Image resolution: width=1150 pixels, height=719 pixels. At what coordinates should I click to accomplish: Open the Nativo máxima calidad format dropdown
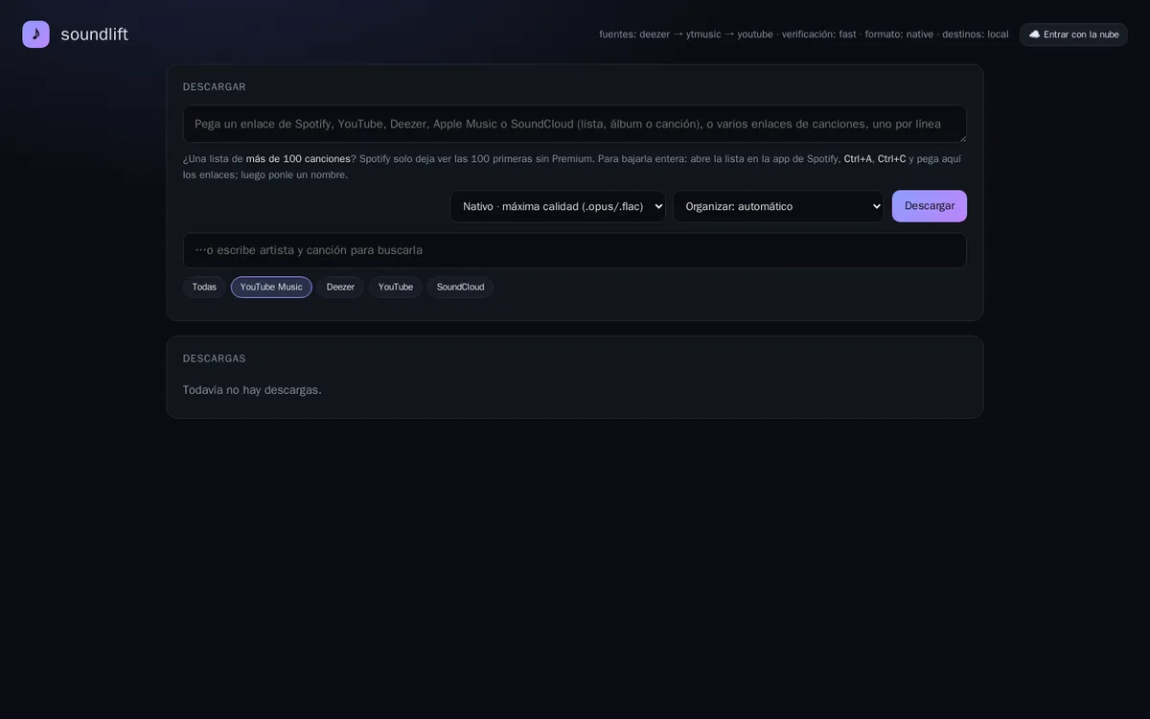click(x=558, y=206)
